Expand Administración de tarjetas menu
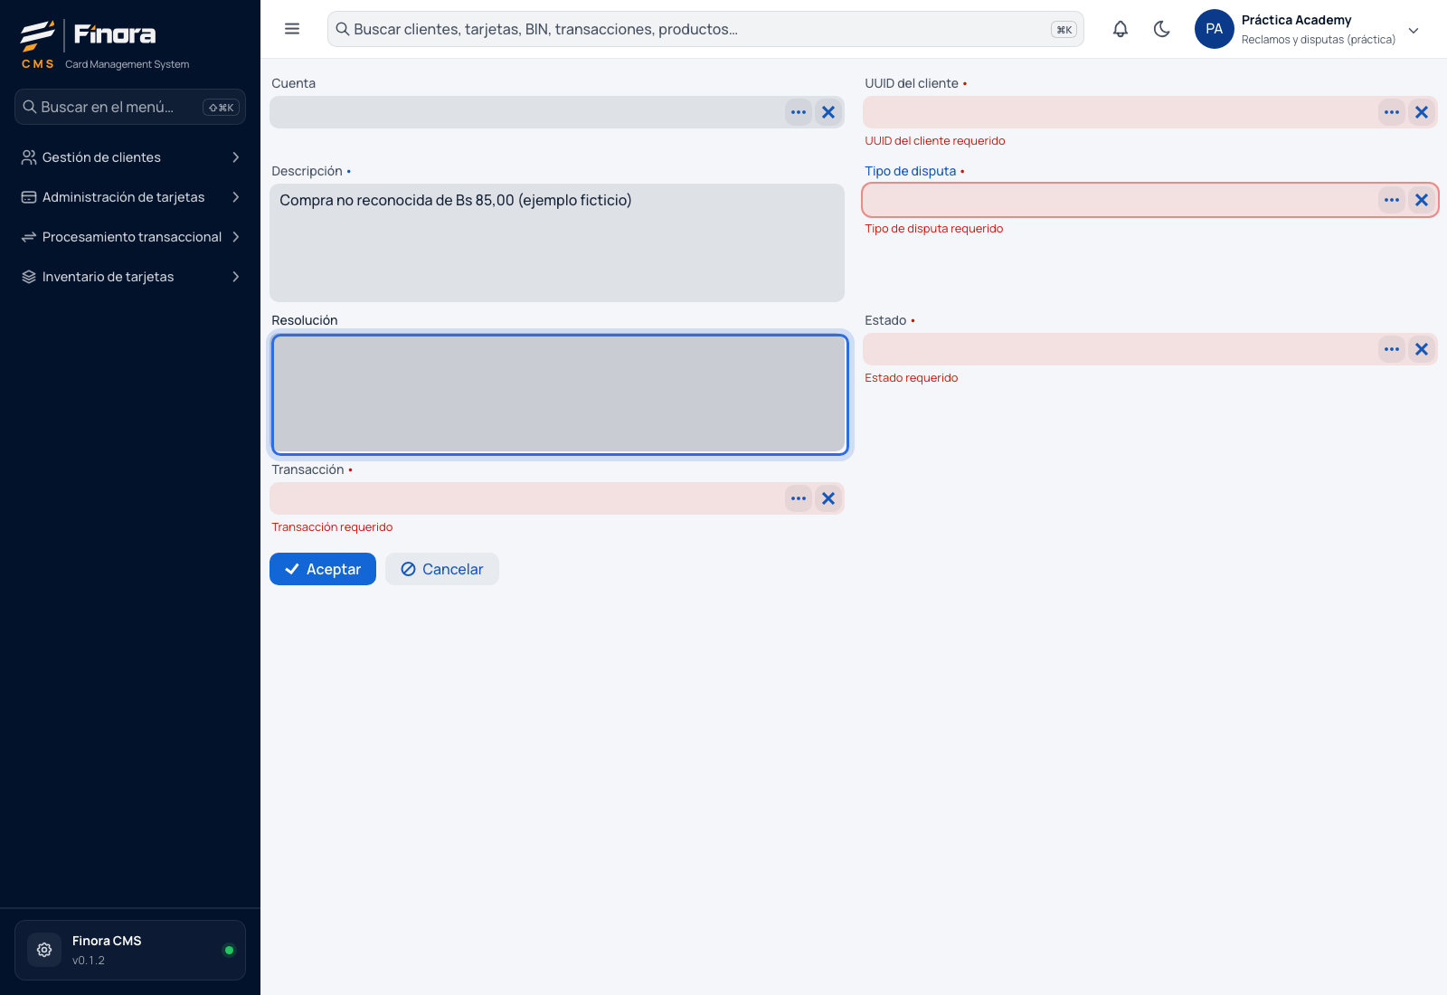 point(130,197)
